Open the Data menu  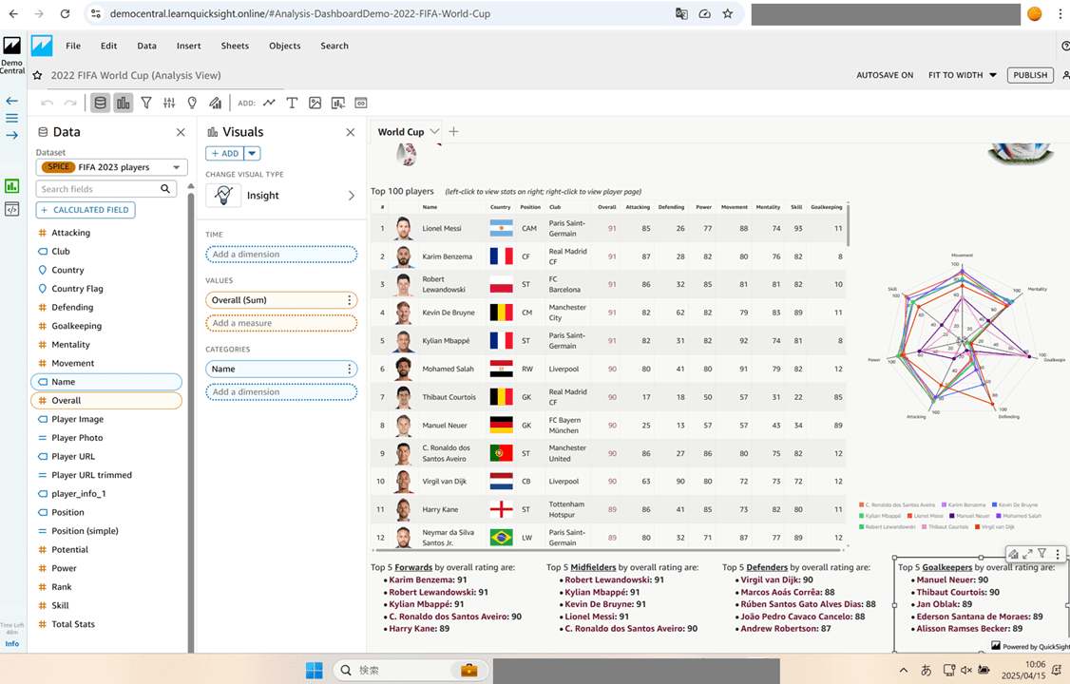tap(146, 46)
